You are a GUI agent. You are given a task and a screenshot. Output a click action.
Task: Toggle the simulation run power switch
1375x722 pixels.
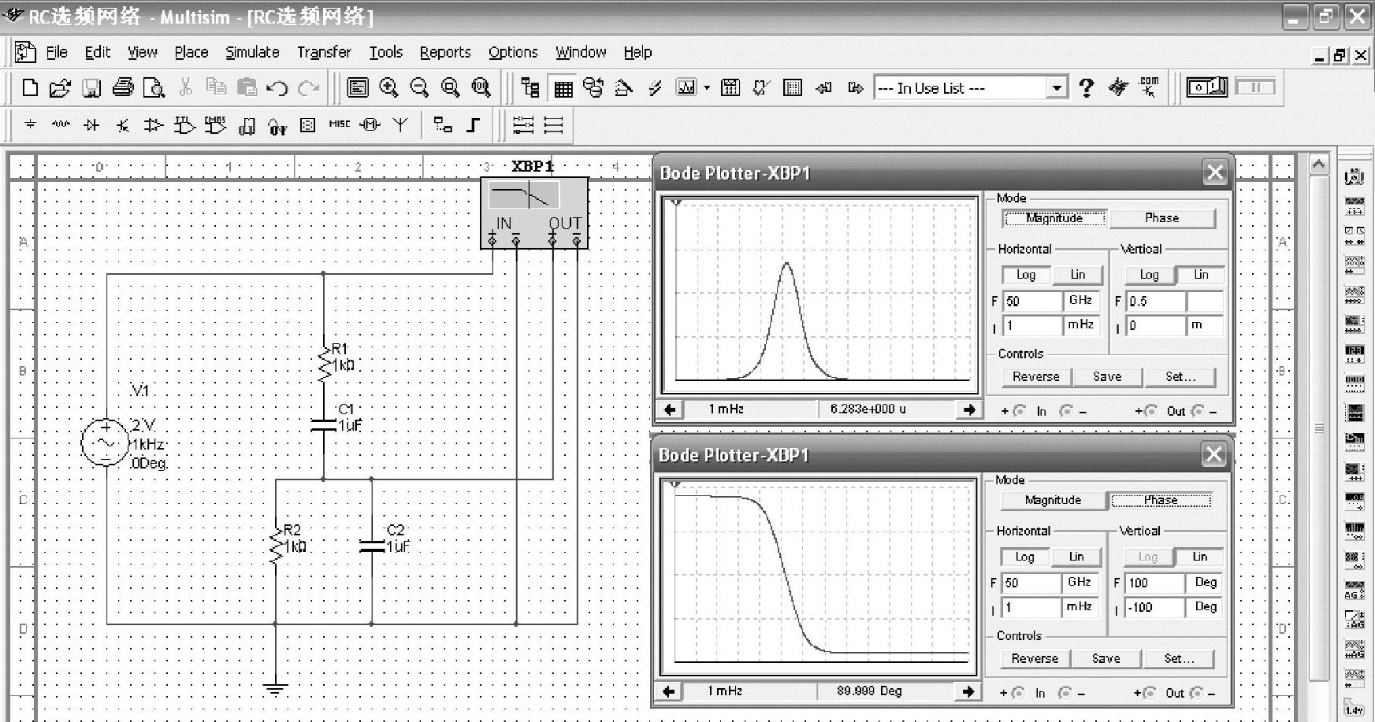tap(1206, 87)
